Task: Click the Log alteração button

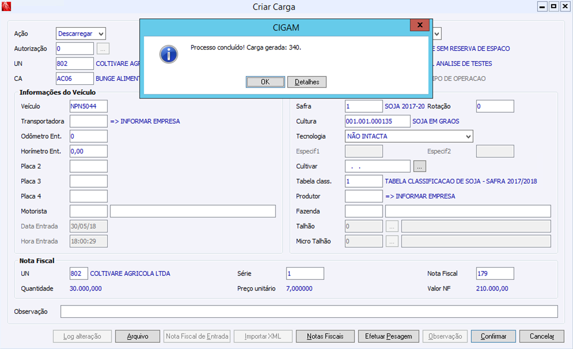Action: [82, 336]
